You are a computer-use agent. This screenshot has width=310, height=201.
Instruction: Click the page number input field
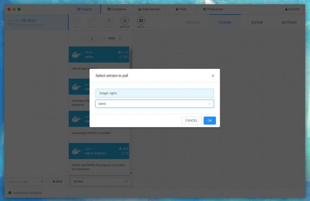coord(92,38)
